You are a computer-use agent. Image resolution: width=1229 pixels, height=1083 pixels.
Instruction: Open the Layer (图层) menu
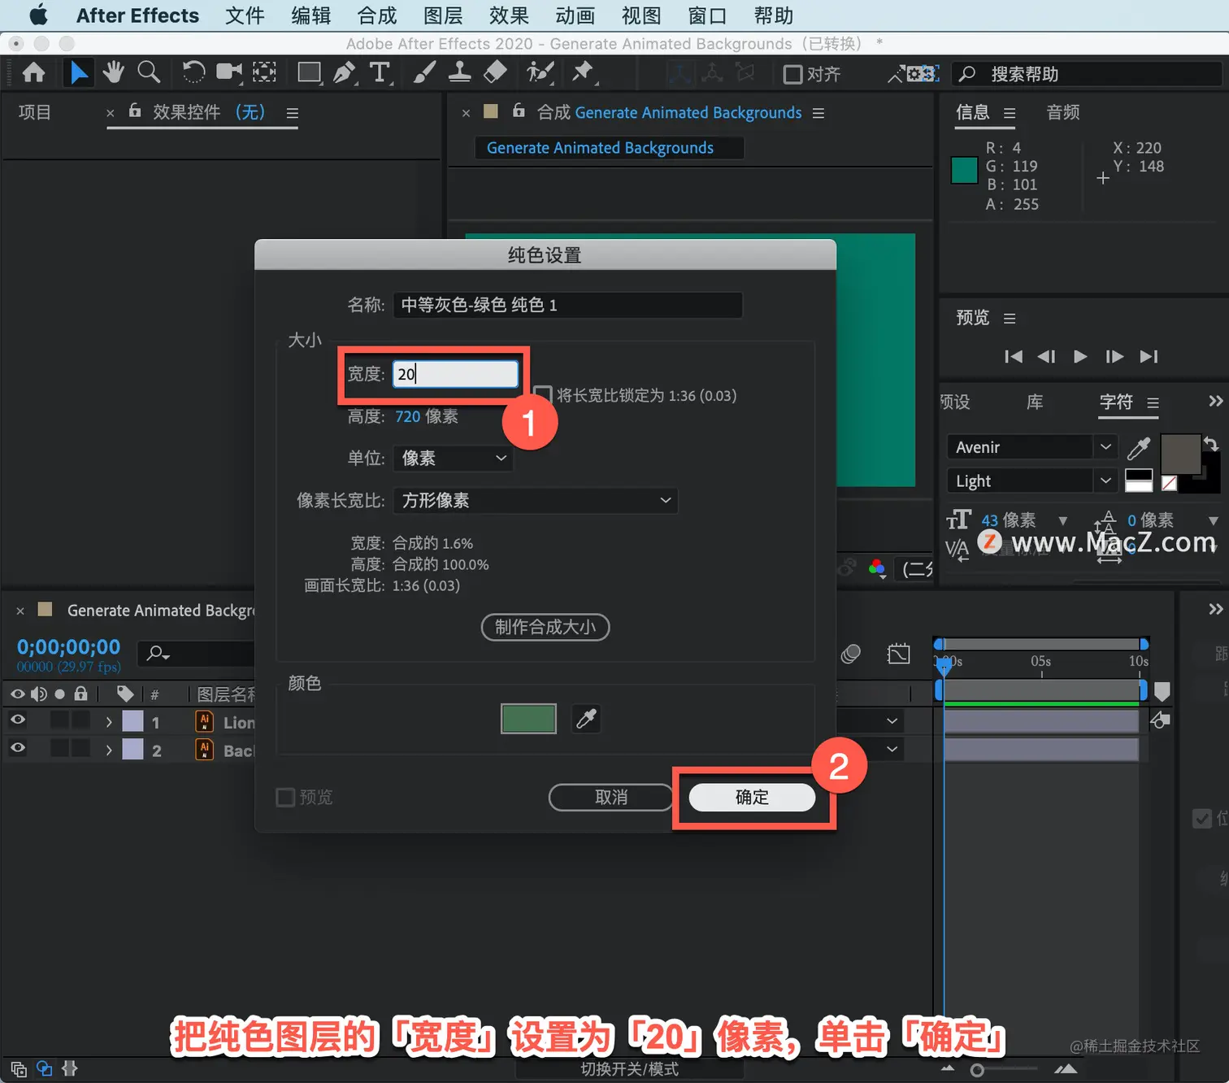click(443, 15)
